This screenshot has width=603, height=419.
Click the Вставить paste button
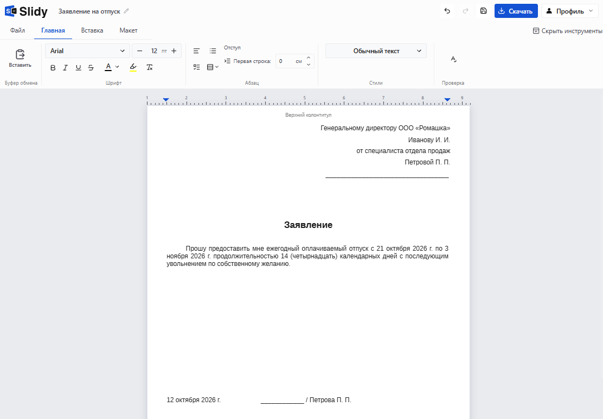click(x=20, y=59)
